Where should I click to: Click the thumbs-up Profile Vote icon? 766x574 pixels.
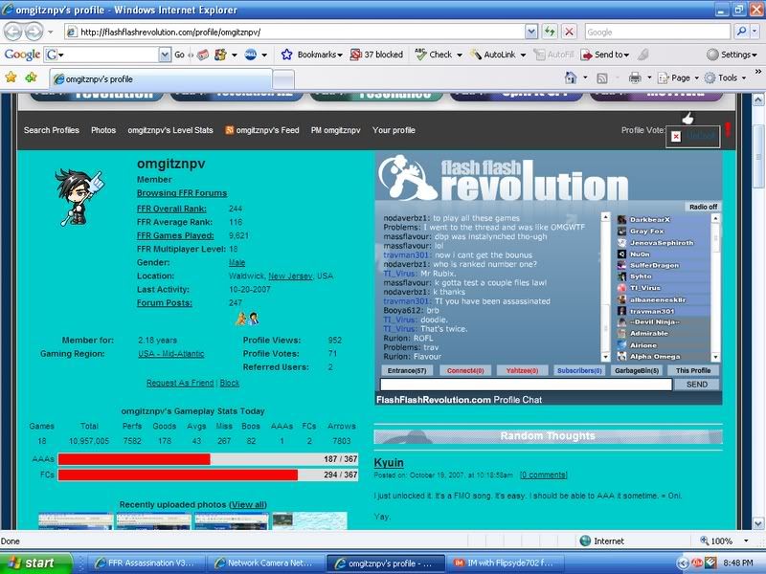click(687, 119)
